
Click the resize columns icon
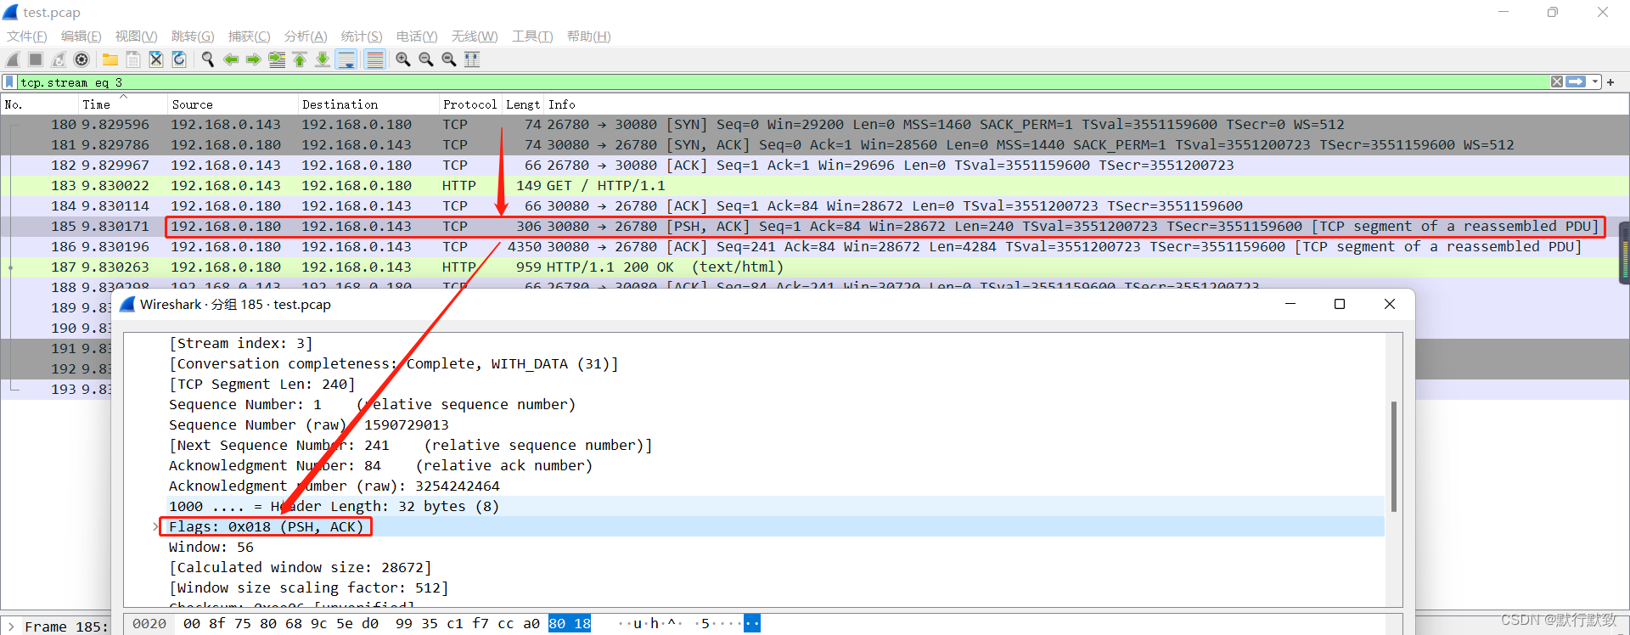pos(472,59)
